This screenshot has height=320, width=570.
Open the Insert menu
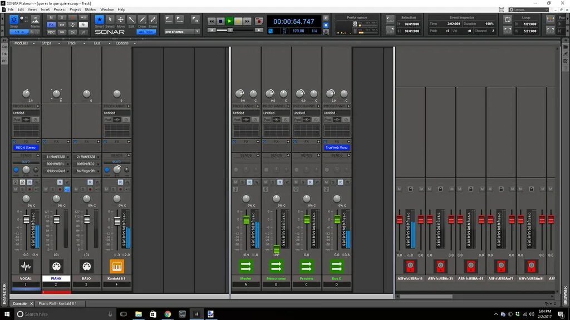(45, 9)
